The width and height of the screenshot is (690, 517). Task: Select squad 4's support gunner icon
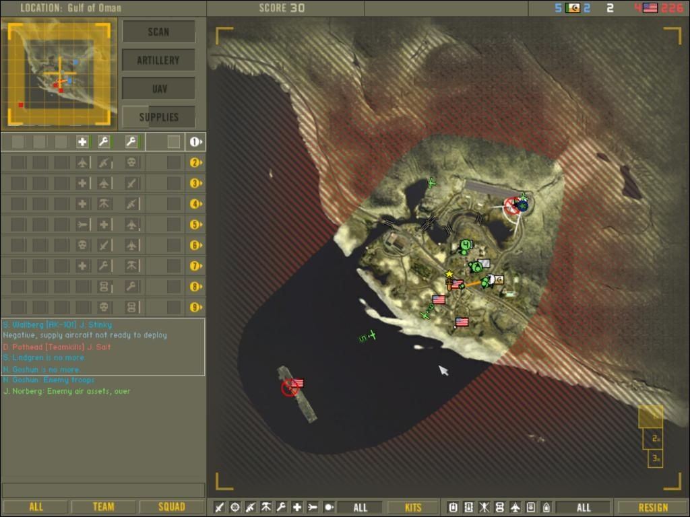(x=104, y=203)
